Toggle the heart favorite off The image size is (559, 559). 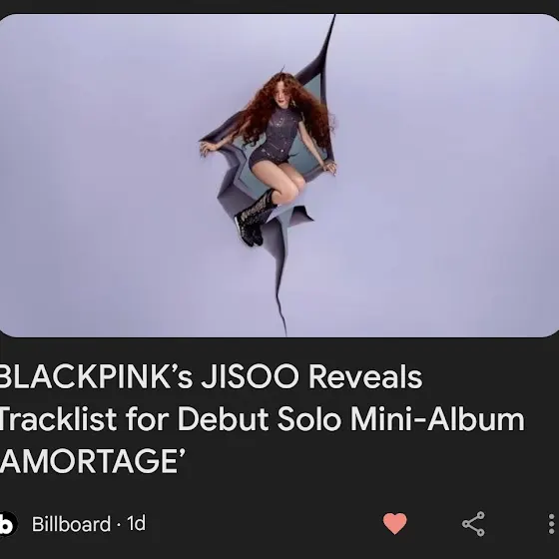click(394, 524)
